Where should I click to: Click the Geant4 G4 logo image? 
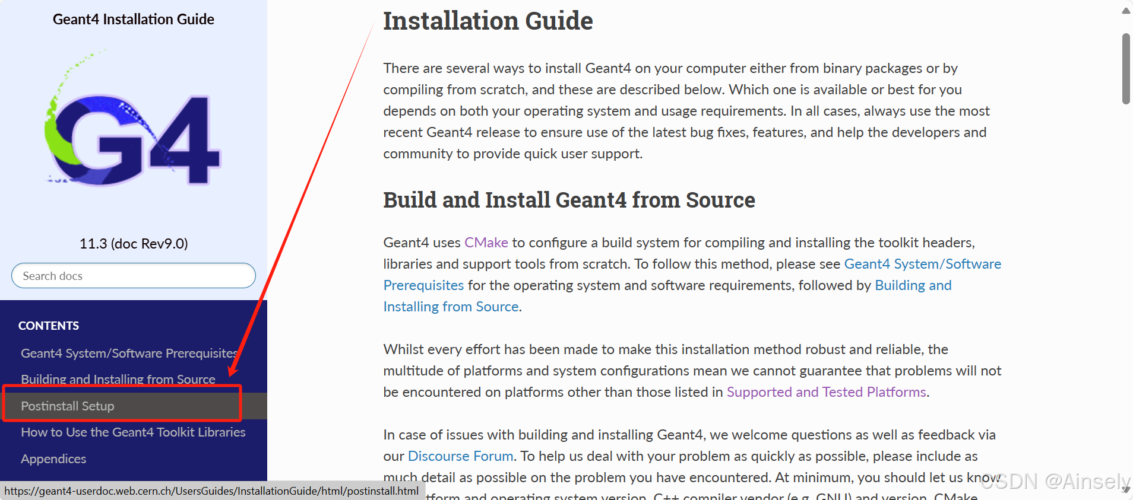coord(134,117)
